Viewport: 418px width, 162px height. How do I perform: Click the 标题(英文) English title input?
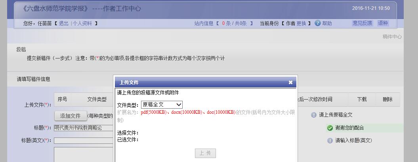tap(84, 140)
